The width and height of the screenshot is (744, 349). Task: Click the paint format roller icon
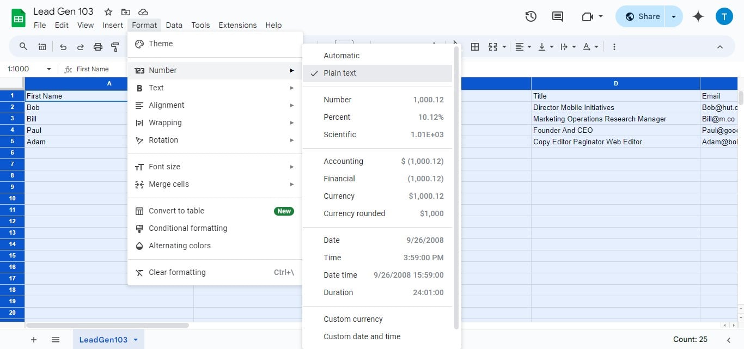click(115, 47)
